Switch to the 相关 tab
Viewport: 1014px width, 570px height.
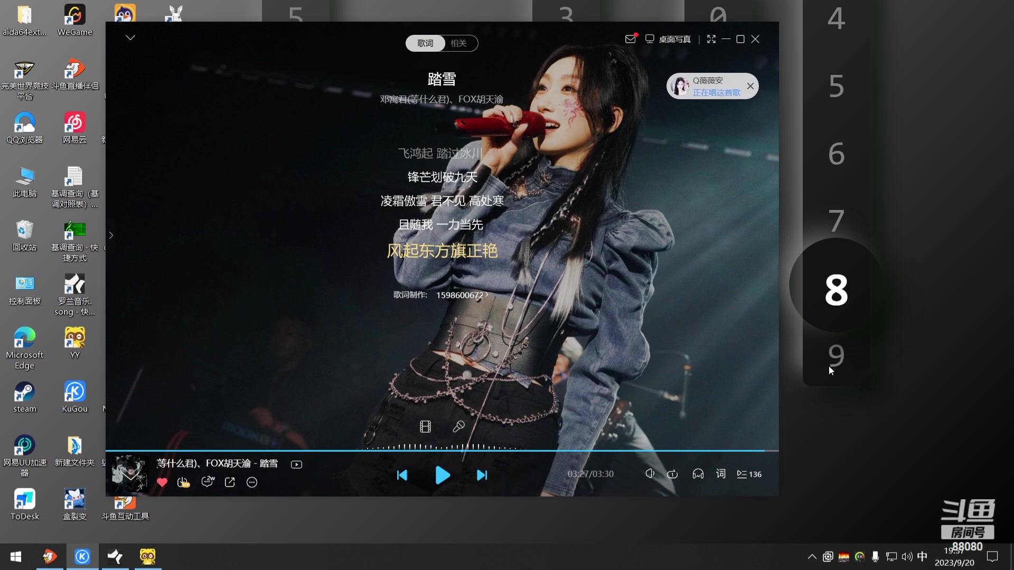(459, 43)
